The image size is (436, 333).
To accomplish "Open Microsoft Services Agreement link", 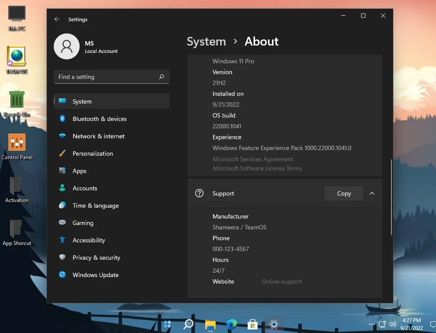I will [253, 159].
